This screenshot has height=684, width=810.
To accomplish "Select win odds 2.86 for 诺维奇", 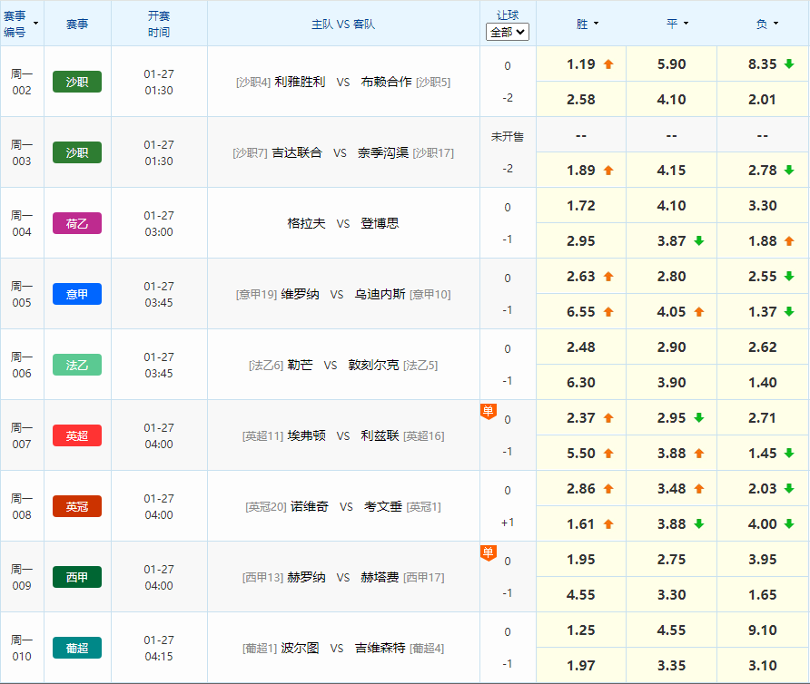I will click(581, 488).
